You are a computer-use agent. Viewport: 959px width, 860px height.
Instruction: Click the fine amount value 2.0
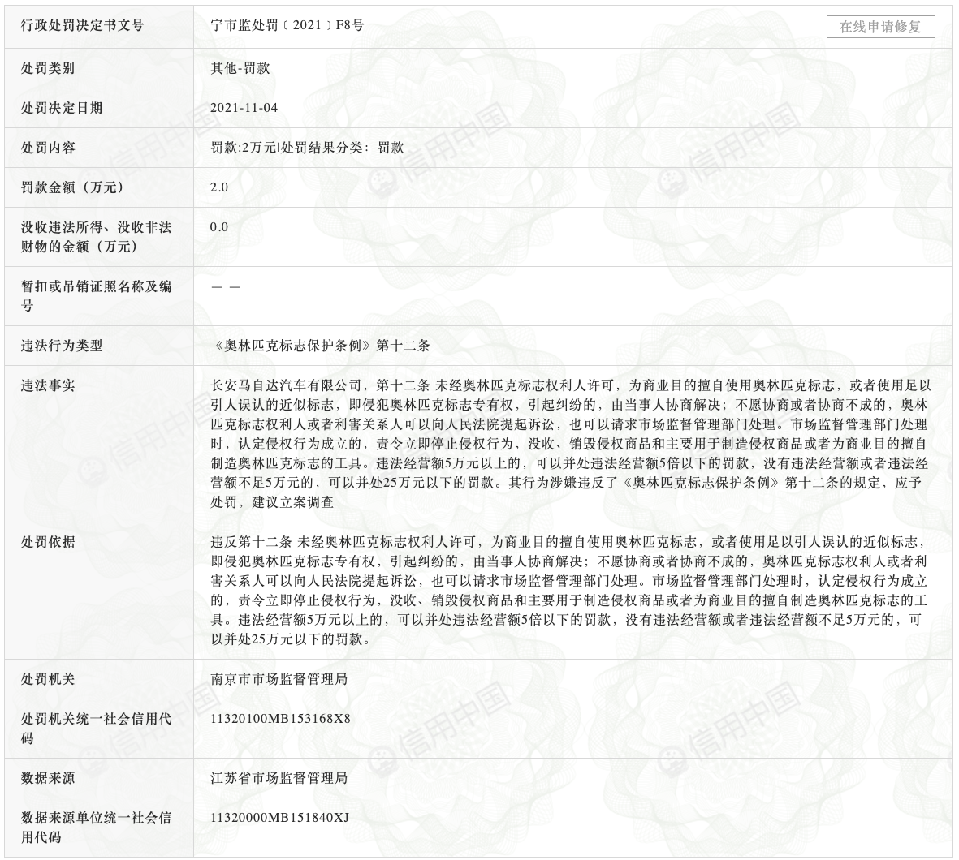point(219,187)
